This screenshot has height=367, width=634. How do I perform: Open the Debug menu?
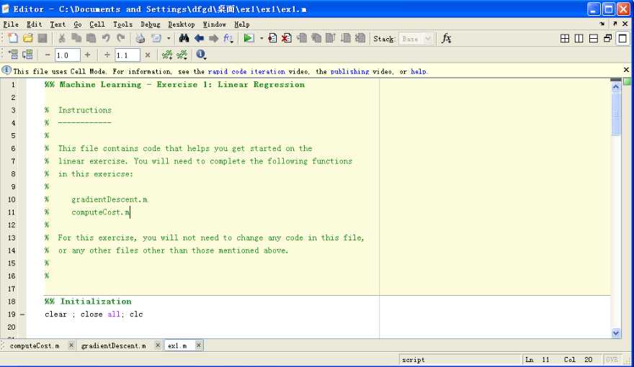[x=151, y=24]
